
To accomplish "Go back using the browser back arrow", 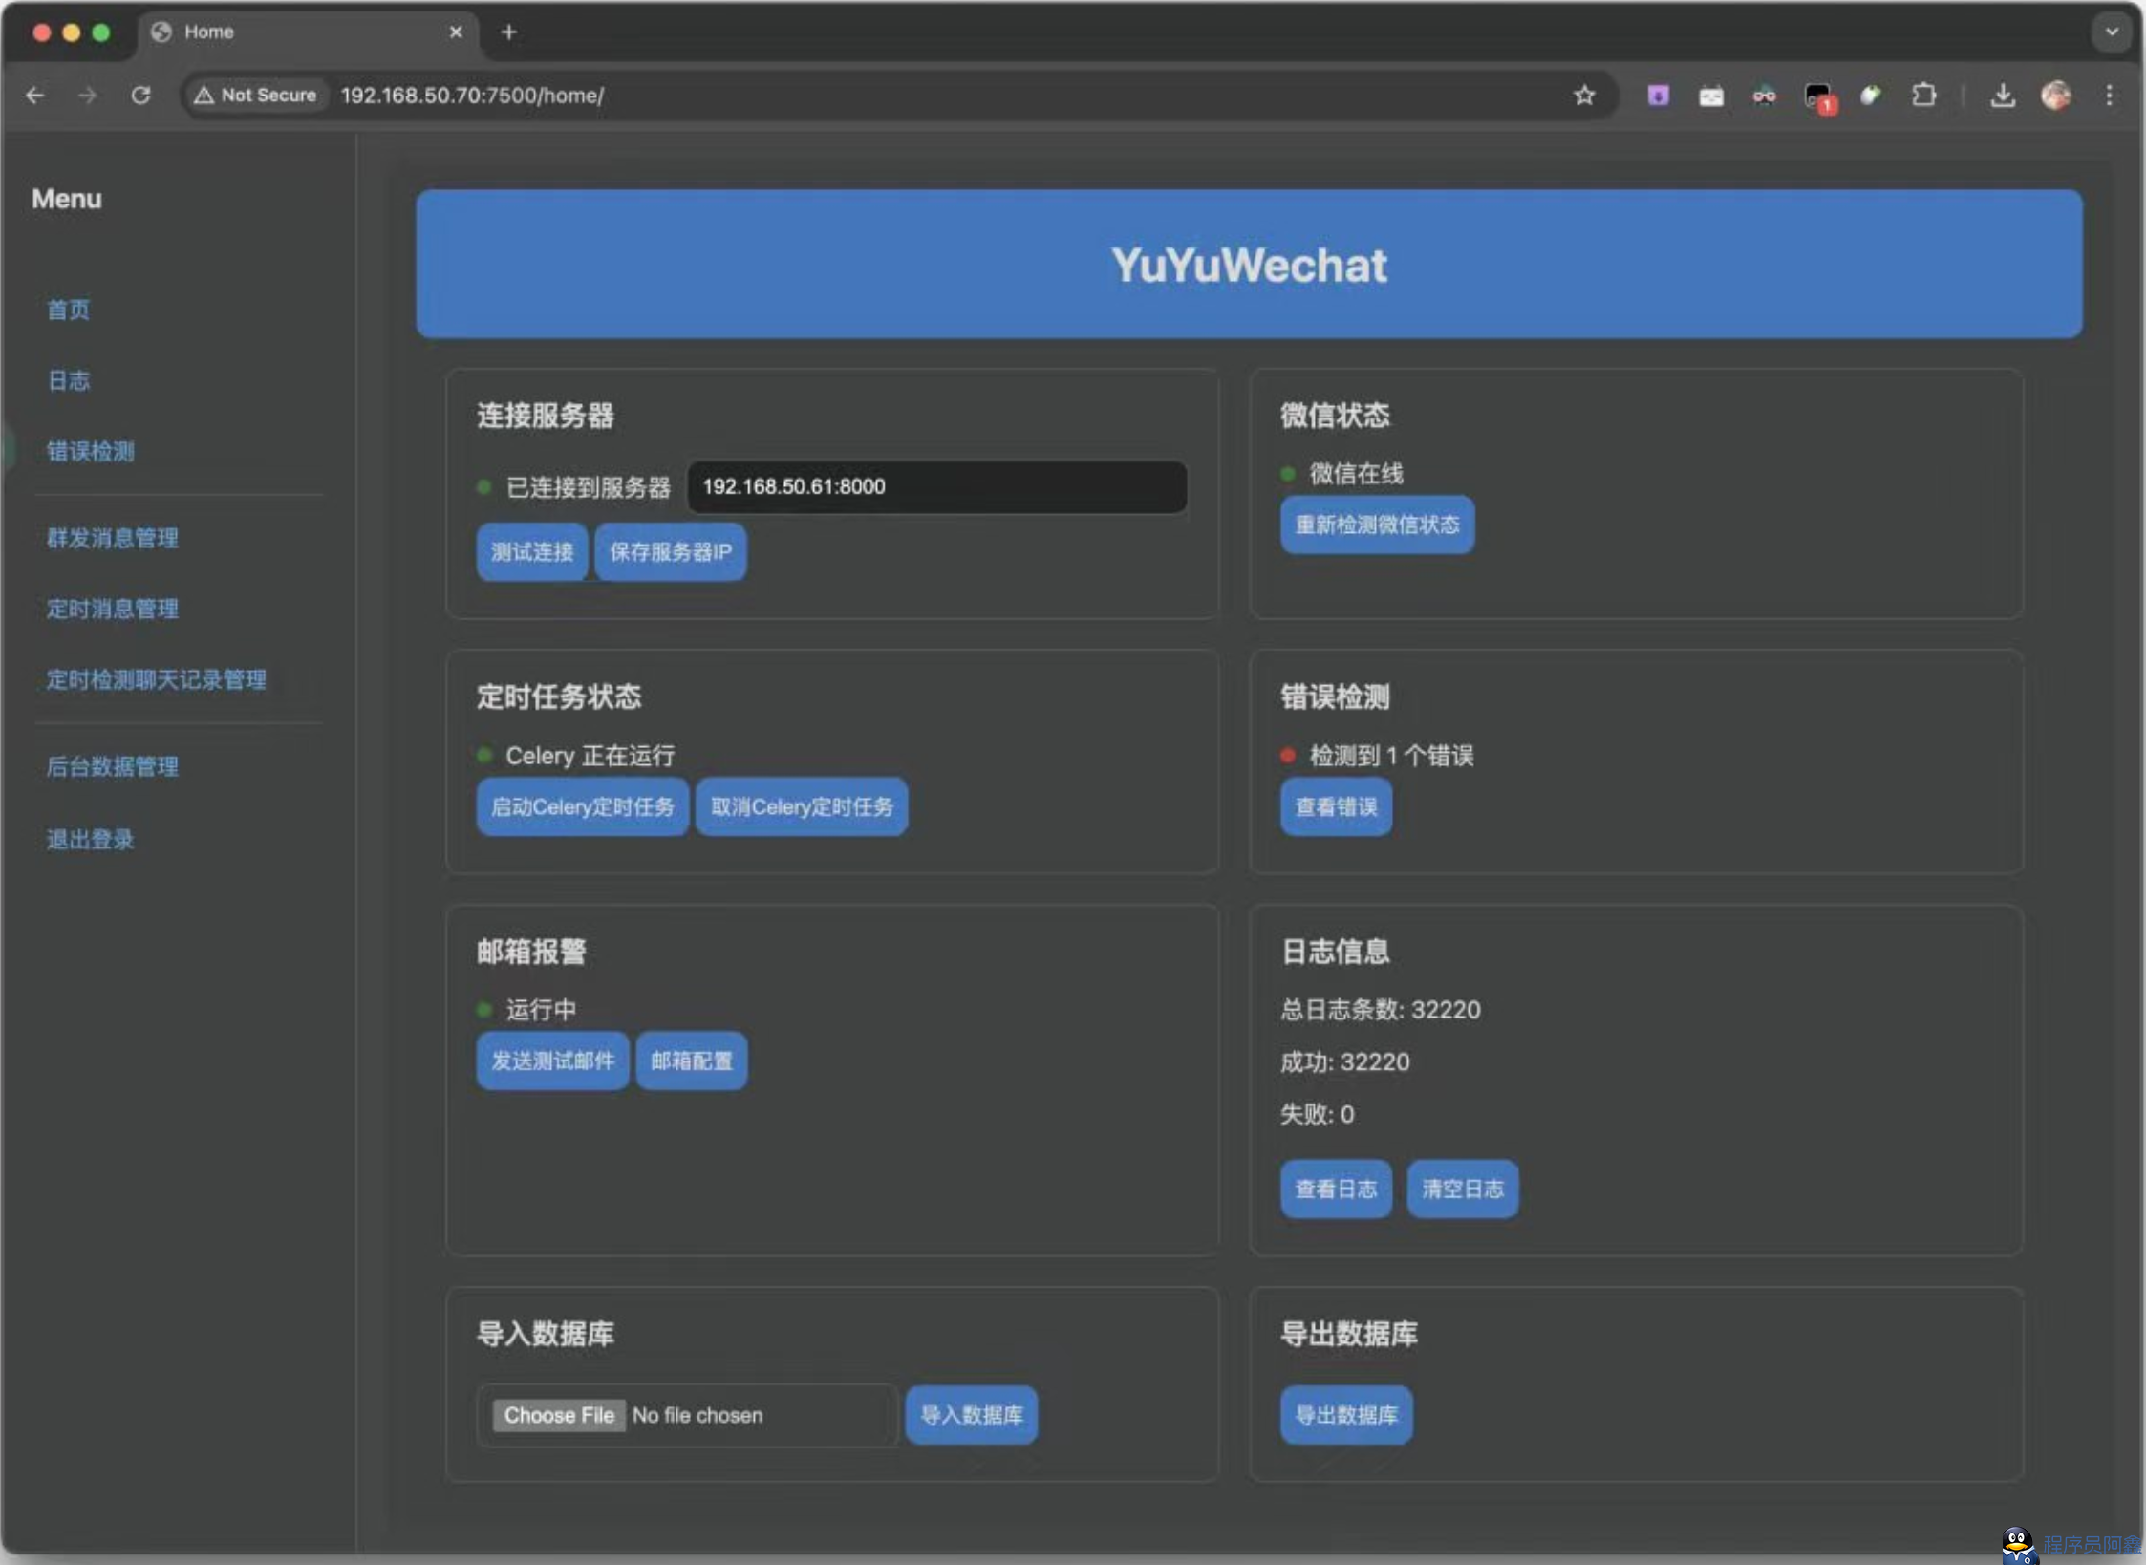I will point(35,96).
